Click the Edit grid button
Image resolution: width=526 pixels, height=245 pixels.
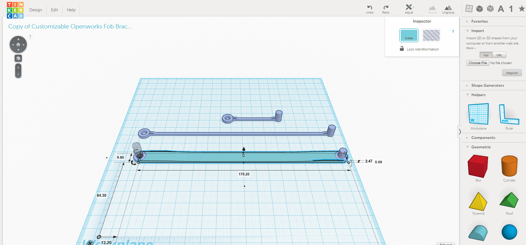tap(446, 244)
